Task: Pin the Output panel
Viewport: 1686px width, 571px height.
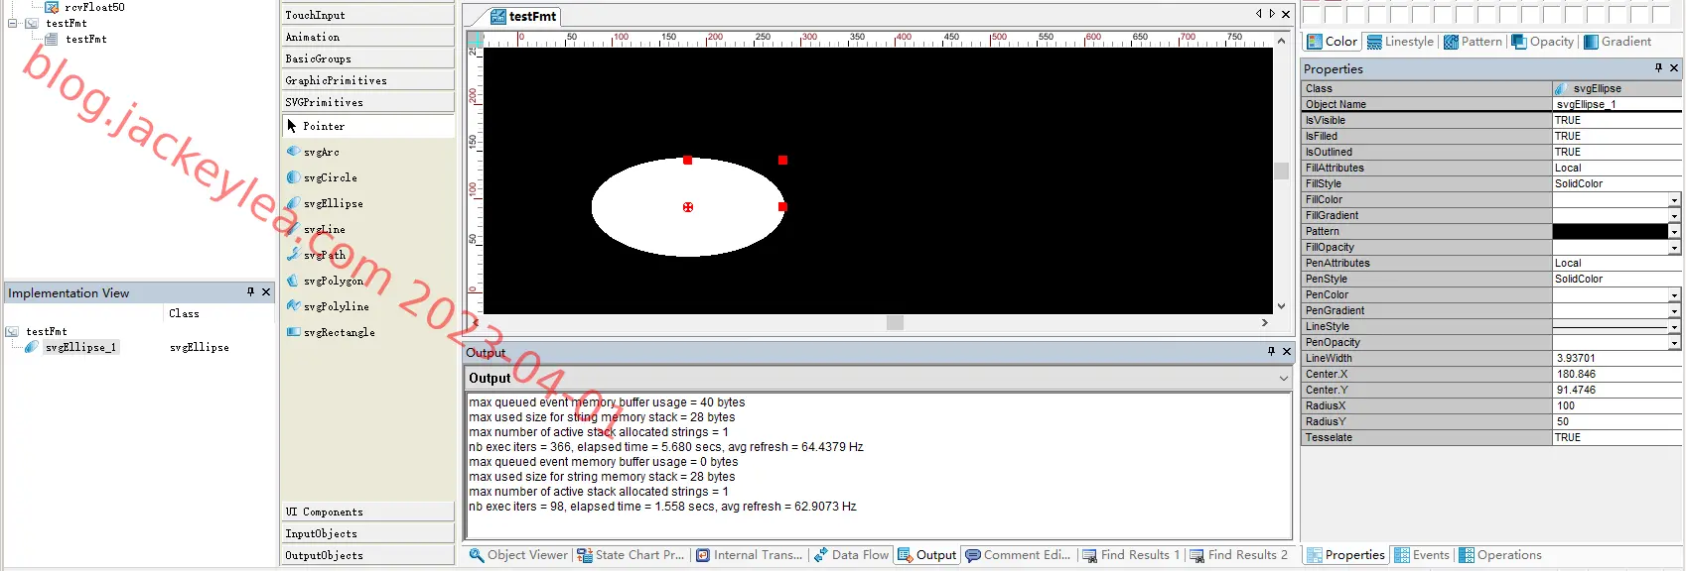Action: [x=1271, y=351]
